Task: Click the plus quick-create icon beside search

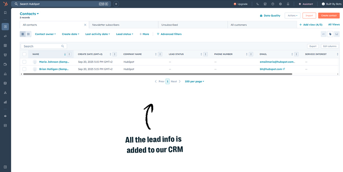Action: point(116,4)
